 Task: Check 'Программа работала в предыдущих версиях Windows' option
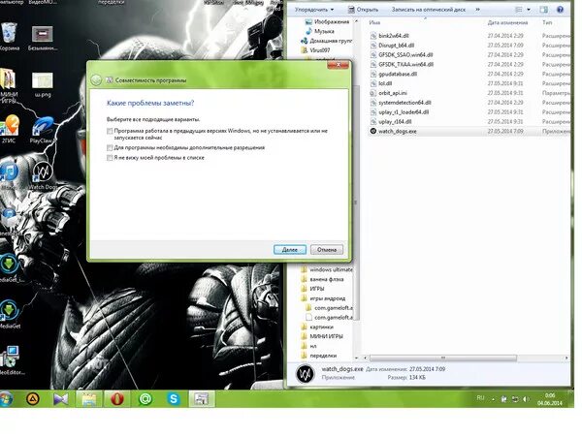pos(110,131)
